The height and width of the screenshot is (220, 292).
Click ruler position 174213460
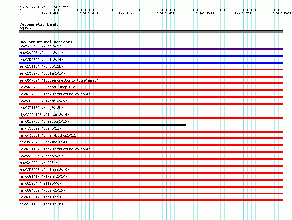(x=50, y=13)
